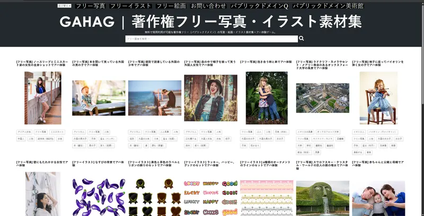Open the Swarovski giant head fountain thumbnail
Viewport: 424px width, 216px height.
tap(323, 198)
